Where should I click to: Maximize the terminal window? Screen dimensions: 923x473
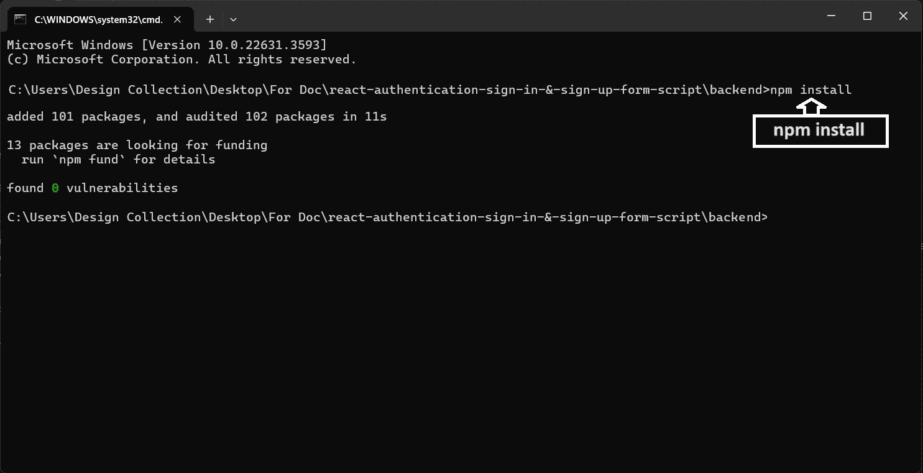point(867,16)
